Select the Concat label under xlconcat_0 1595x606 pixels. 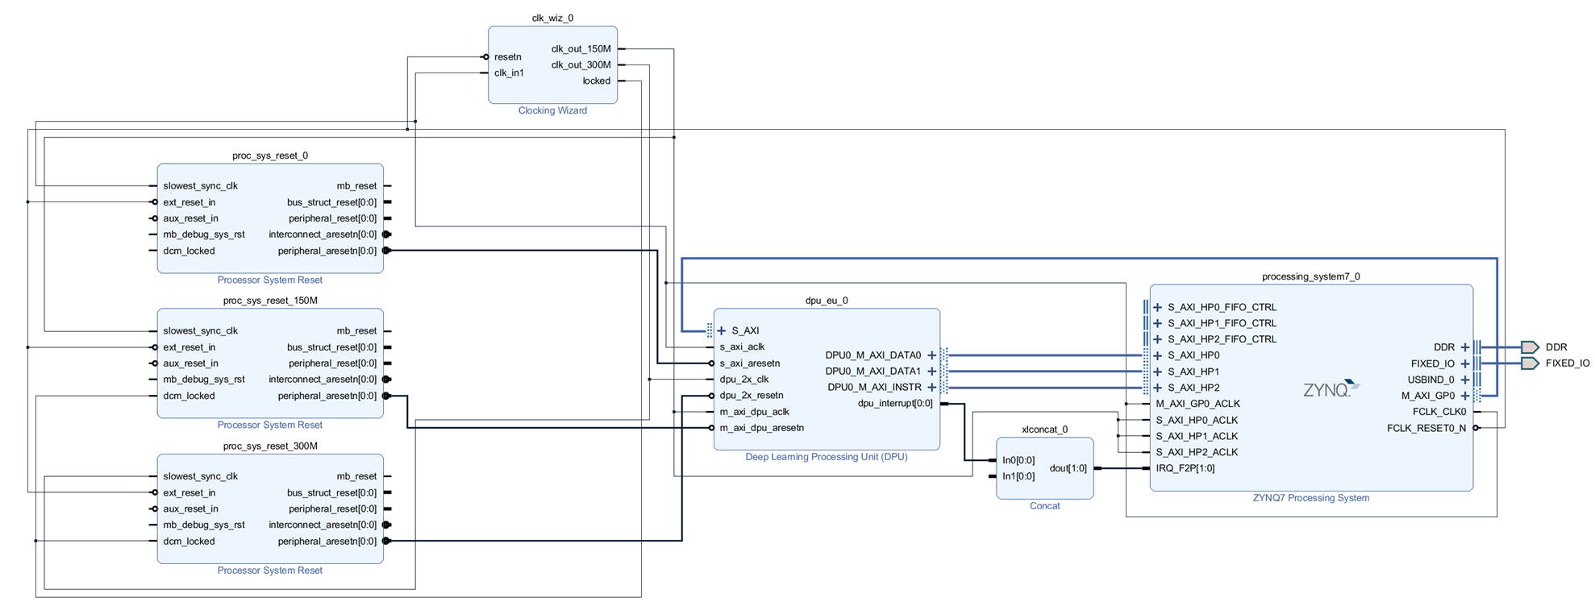(x=1045, y=506)
